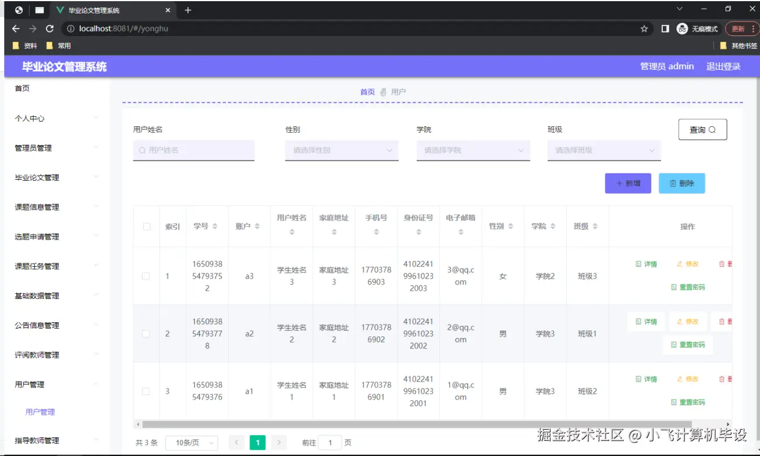Viewport: 760px width, 456px height.
Task: Expand 公告信息管理 sidebar menu
Action: (x=57, y=326)
